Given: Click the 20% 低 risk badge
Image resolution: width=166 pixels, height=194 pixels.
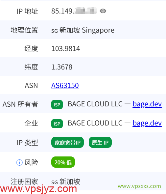Looking at the screenshot, I should (63, 162).
